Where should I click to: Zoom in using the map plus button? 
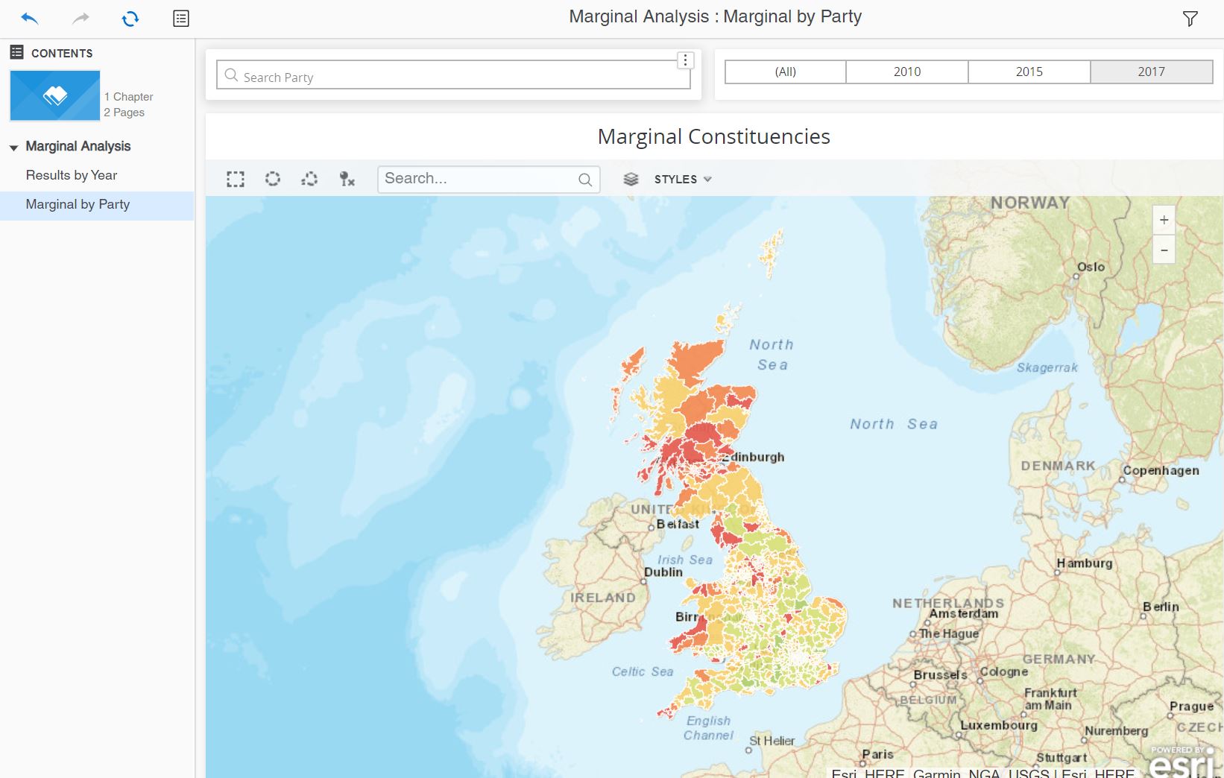click(1164, 219)
